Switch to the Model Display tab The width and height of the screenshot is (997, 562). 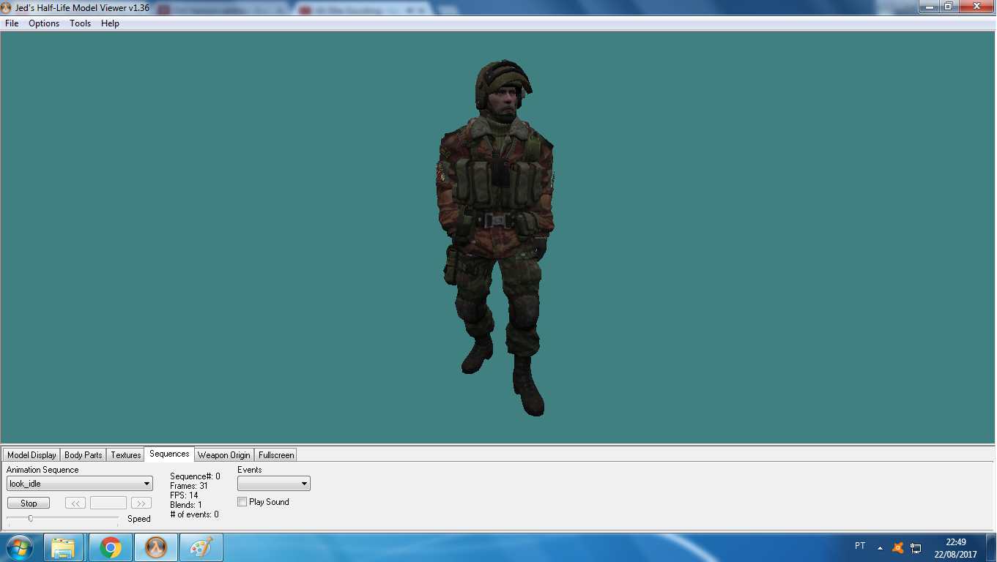coord(31,455)
